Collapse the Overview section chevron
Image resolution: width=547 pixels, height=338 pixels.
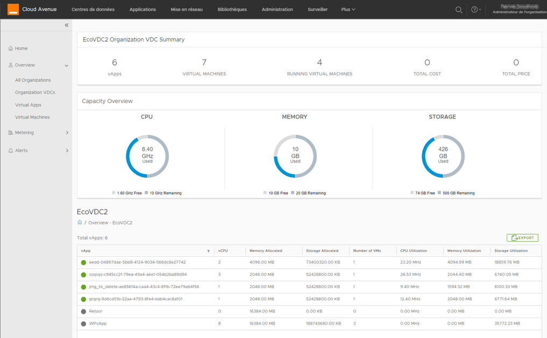pos(67,66)
